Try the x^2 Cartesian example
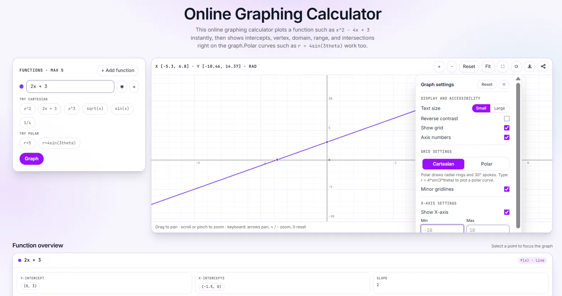 [27, 108]
